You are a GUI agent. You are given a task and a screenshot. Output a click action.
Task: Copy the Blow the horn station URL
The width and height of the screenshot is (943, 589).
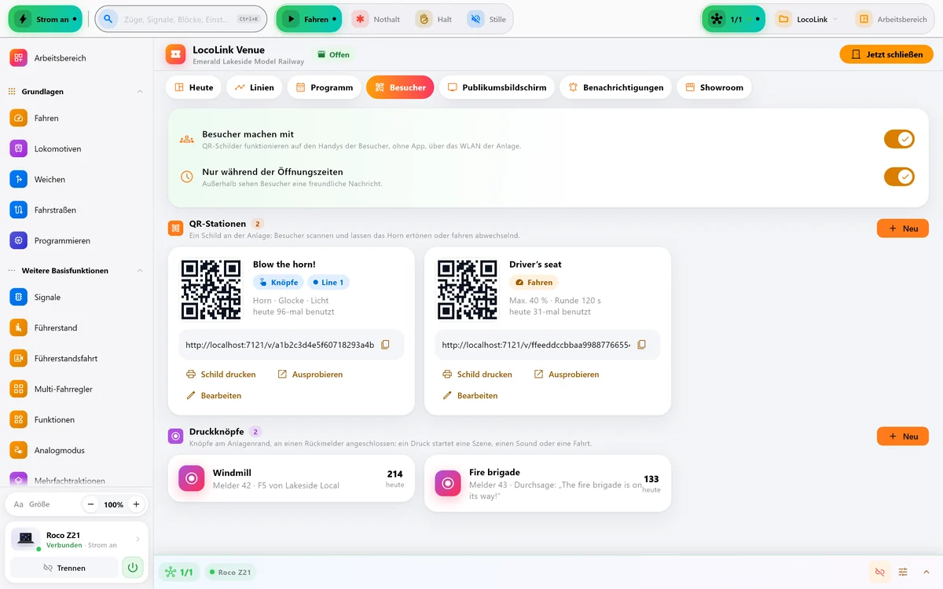385,345
